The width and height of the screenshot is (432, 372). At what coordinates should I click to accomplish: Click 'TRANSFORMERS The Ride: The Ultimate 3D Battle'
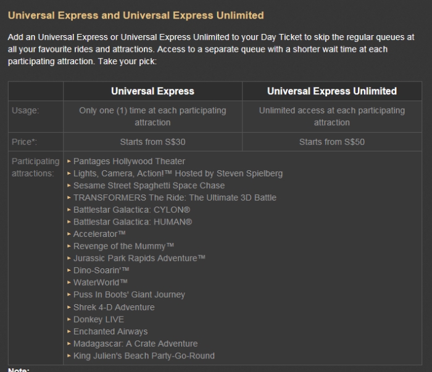pyautogui.click(x=175, y=197)
